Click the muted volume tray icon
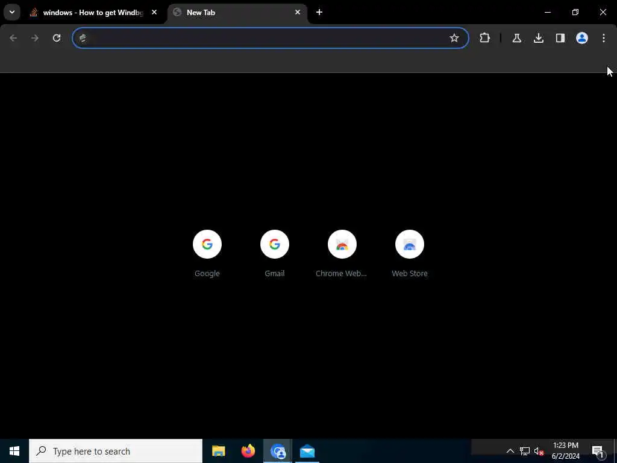Image resolution: width=617 pixels, height=463 pixels. coord(539,451)
